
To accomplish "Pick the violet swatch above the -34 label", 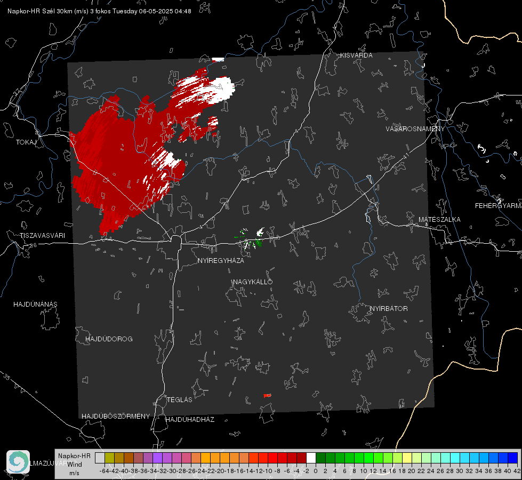I will point(157,458).
